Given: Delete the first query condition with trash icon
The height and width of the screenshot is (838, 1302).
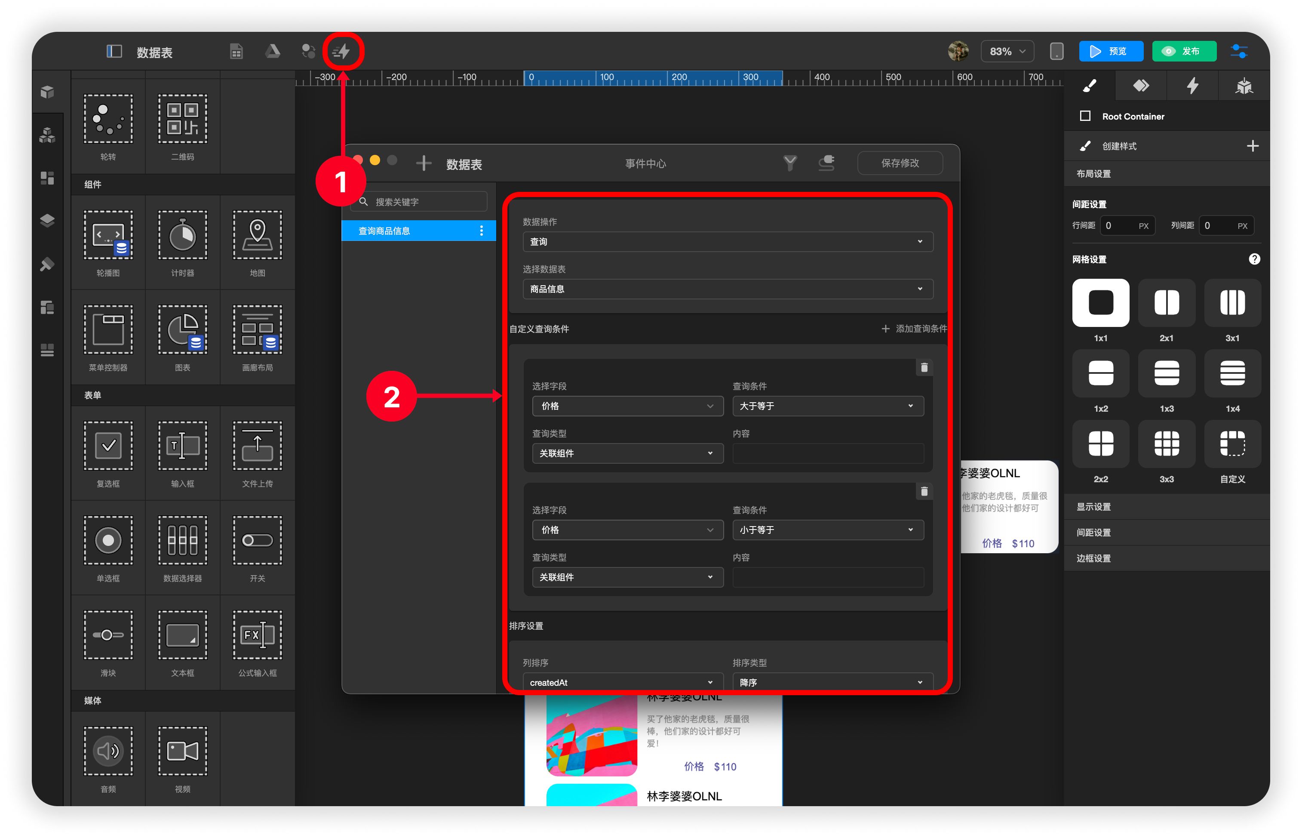Looking at the screenshot, I should coord(924,368).
